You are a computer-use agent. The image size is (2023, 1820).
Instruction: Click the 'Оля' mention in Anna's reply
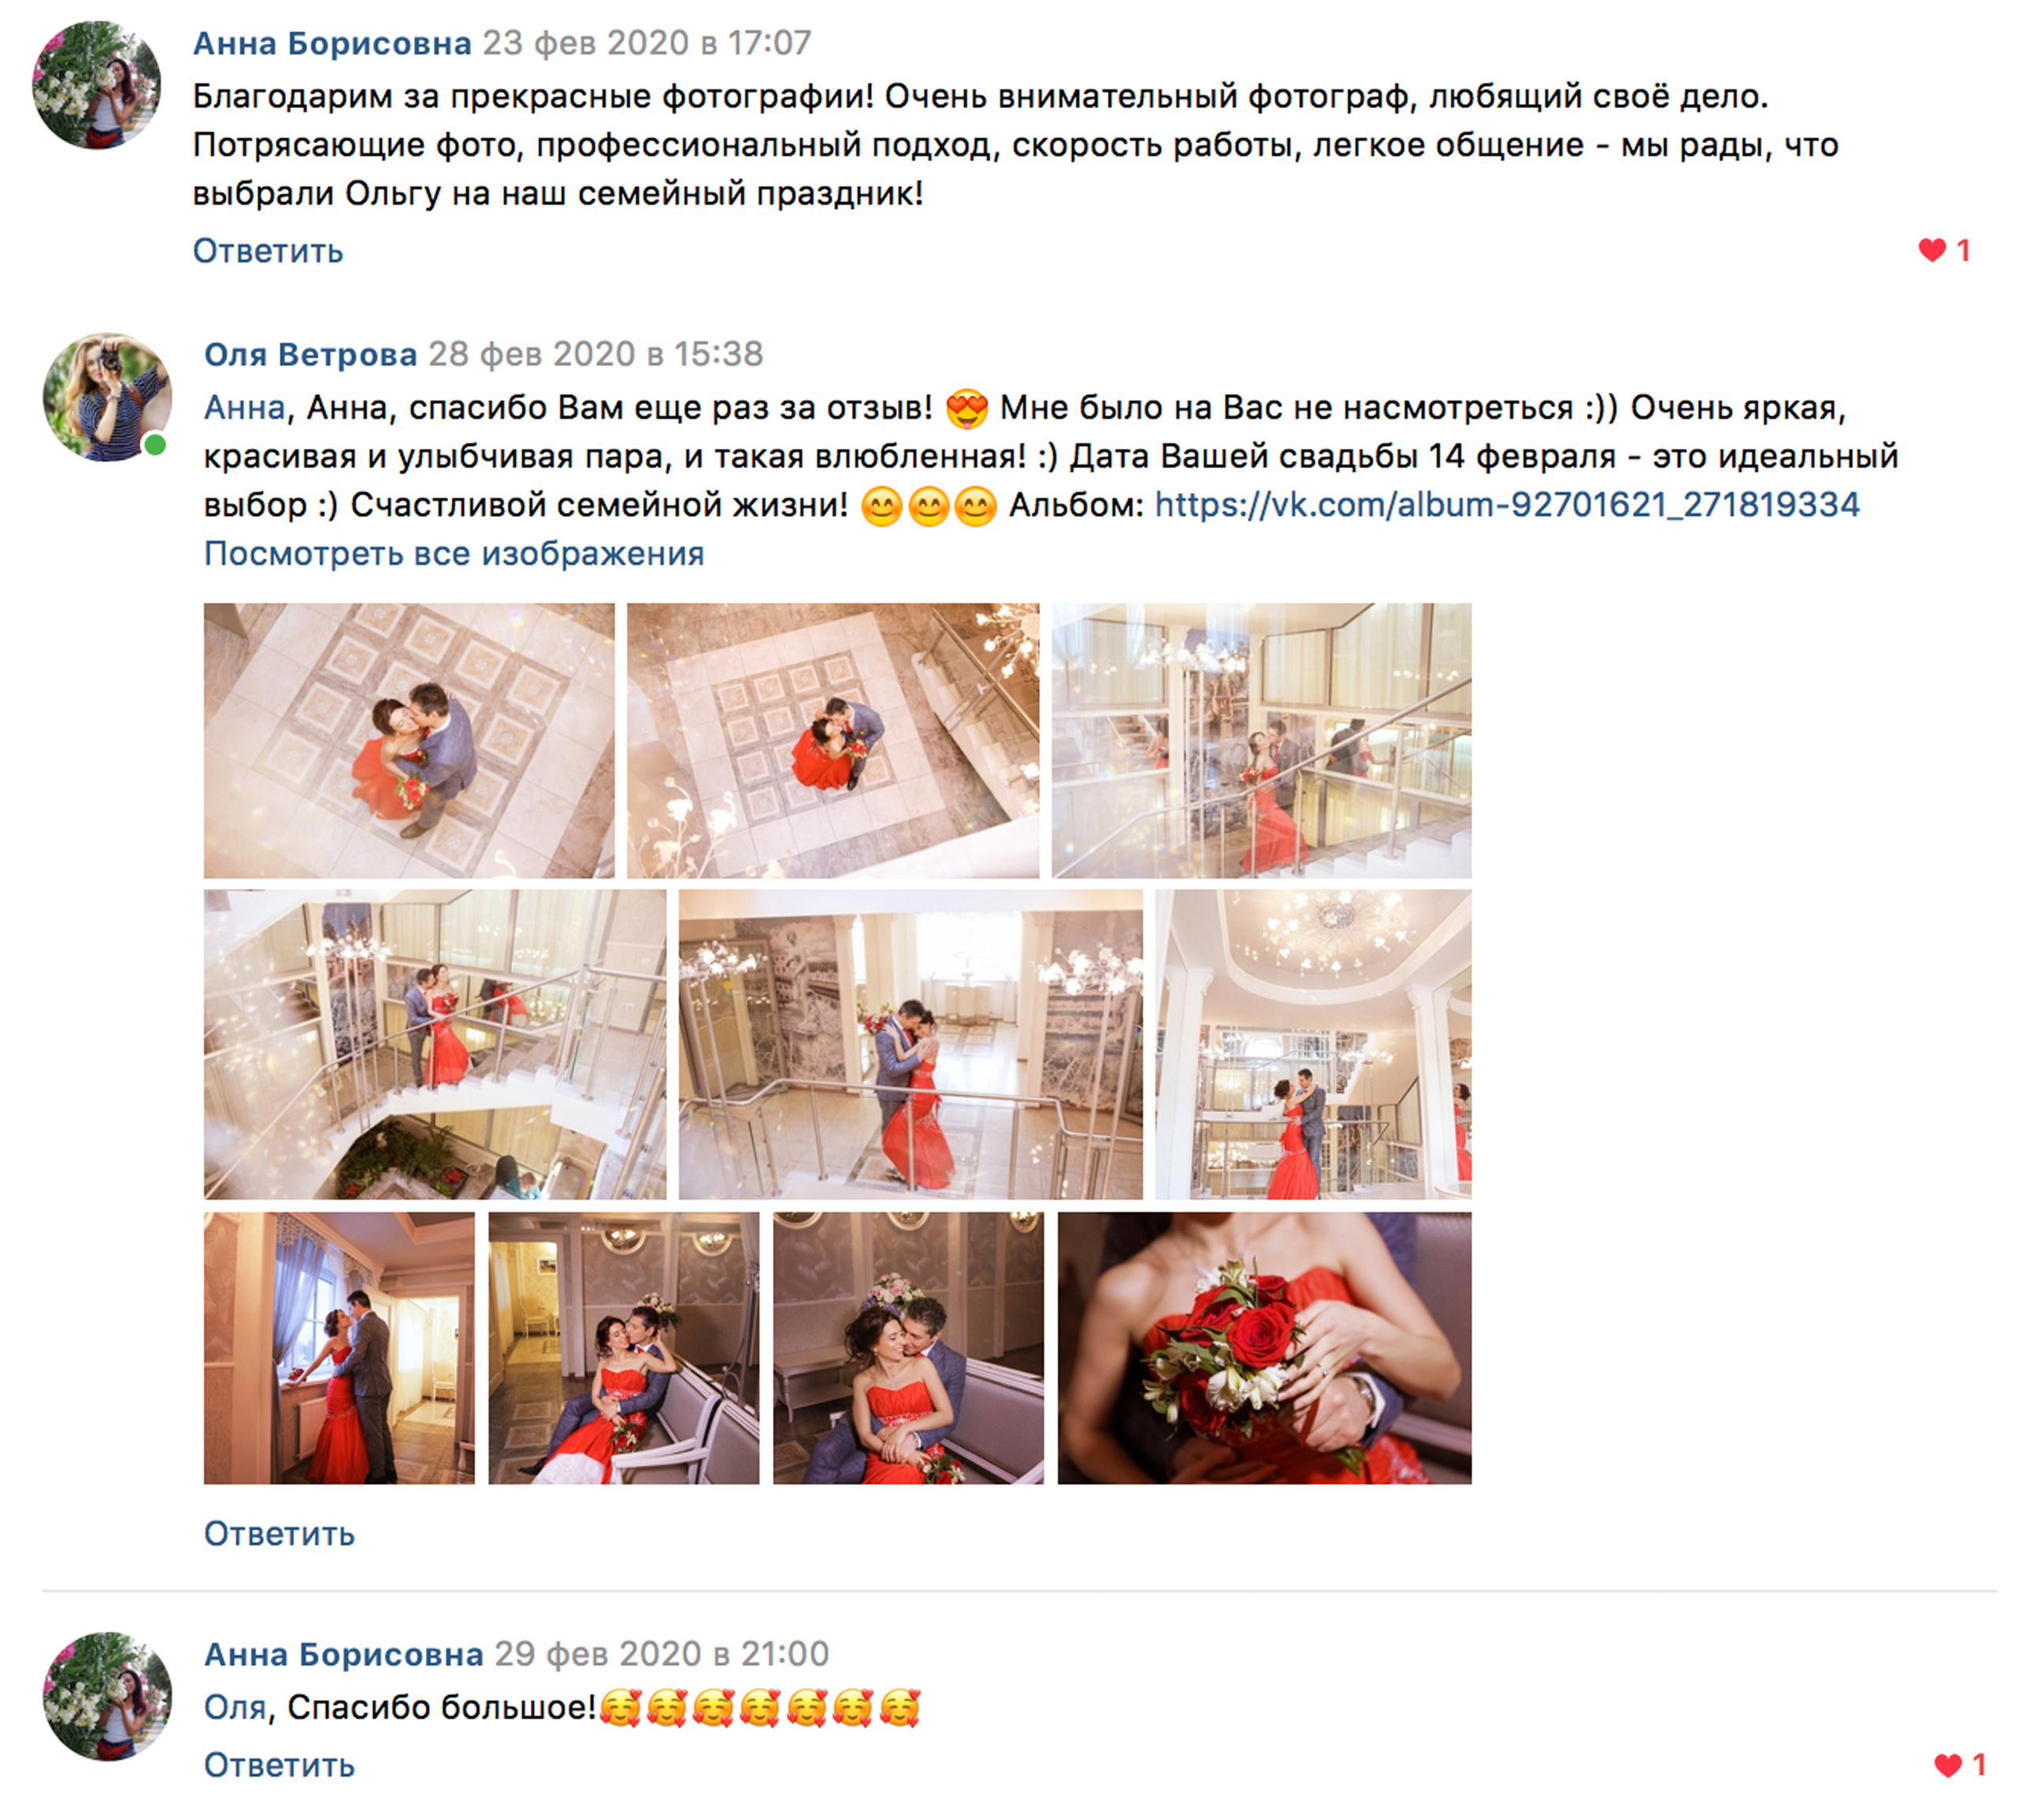[x=235, y=1707]
